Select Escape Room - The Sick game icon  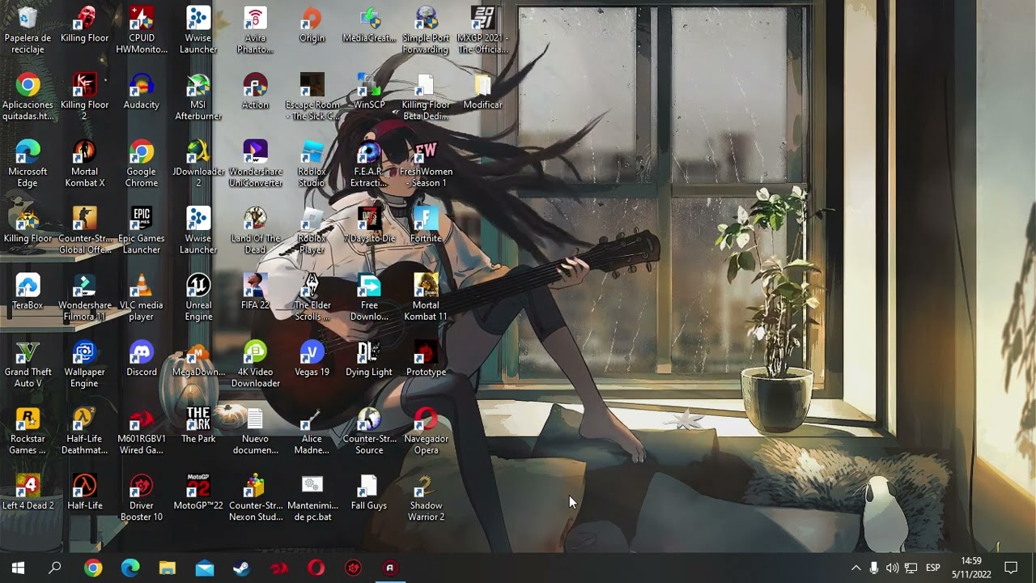point(312,96)
